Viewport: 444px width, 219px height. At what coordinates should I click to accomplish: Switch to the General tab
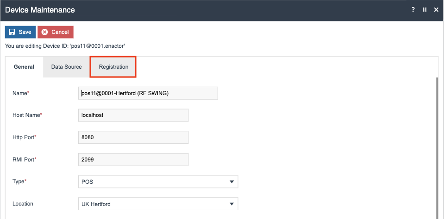pos(24,67)
